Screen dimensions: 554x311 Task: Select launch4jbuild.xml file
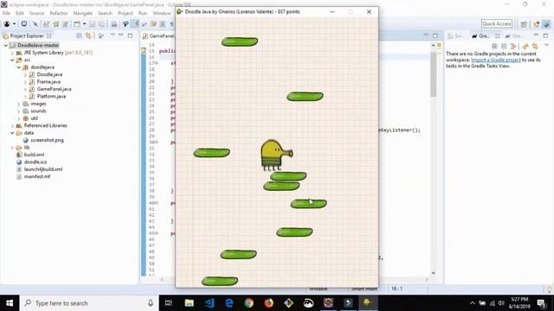point(43,169)
